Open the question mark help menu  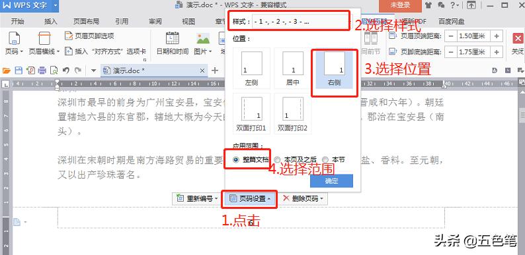(454, 5)
